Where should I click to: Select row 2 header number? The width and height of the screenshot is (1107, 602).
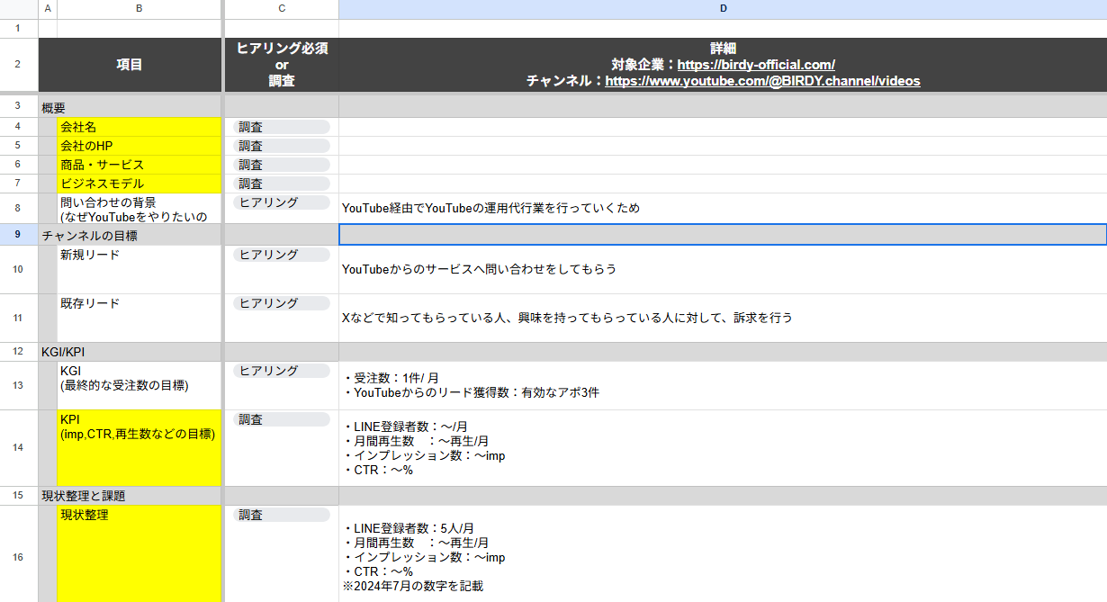18,65
